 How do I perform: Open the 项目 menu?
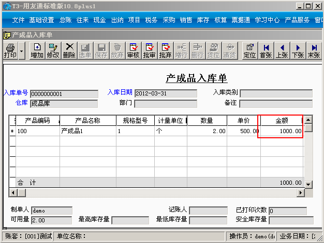[x=134, y=20]
